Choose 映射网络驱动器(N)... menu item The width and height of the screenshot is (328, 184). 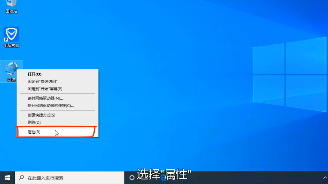pyautogui.click(x=45, y=98)
